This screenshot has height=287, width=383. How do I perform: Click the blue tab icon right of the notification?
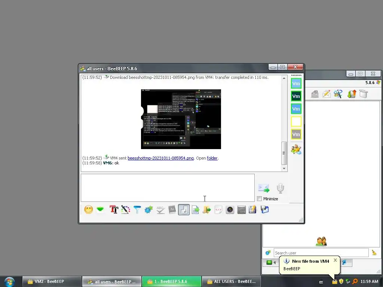(x=344, y=262)
